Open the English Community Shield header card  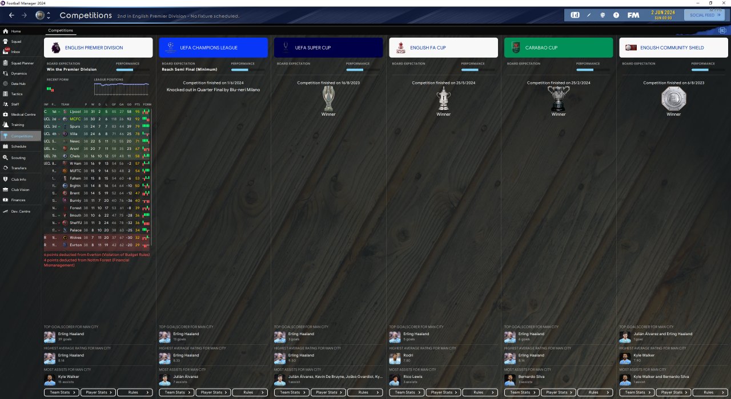[673, 48]
